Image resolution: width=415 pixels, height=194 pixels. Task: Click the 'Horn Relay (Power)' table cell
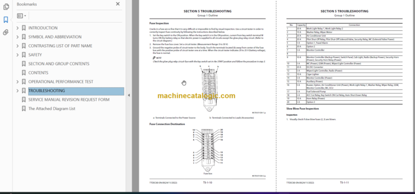point(354,99)
